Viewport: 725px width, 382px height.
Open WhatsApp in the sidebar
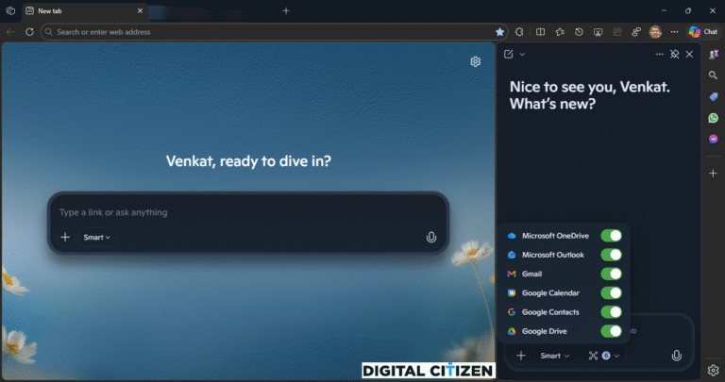click(x=714, y=118)
